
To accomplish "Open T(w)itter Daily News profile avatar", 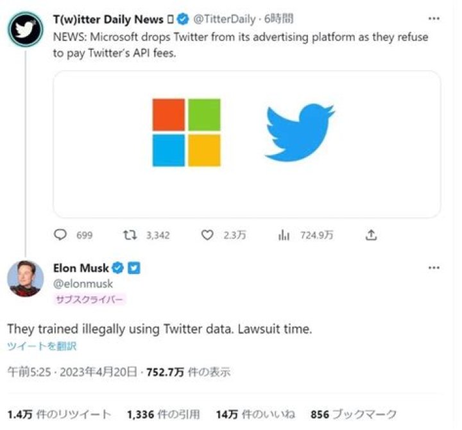I will (x=25, y=28).
